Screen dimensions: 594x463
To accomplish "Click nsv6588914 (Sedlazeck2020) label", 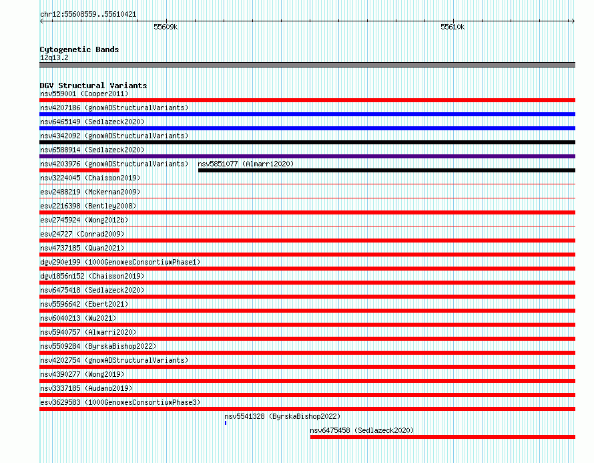I will tap(92, 150).
